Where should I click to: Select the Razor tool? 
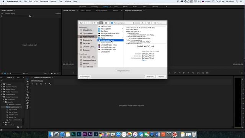click(27, 95)
